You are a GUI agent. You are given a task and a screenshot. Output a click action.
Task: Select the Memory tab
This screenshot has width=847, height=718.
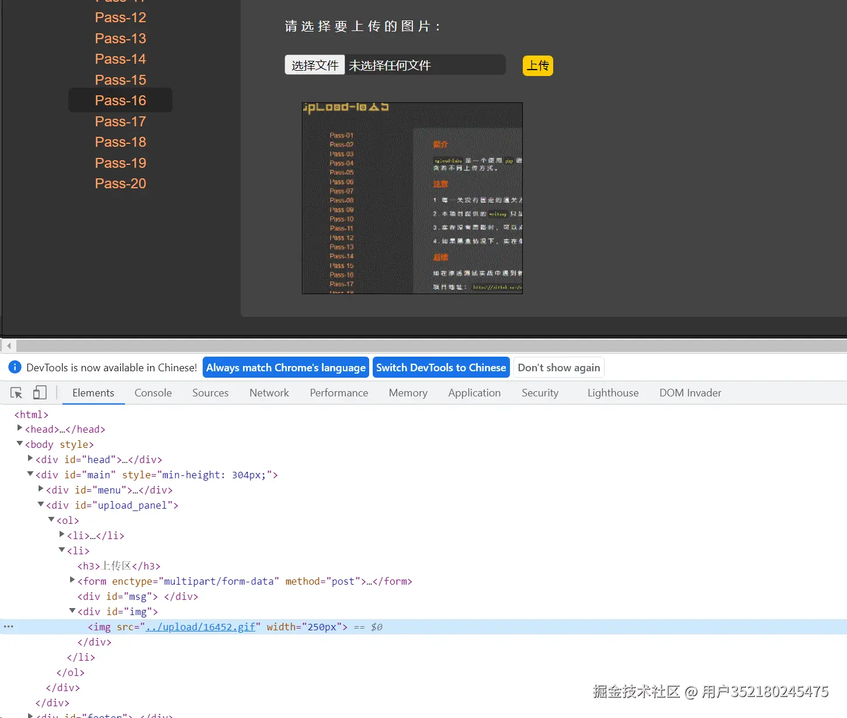tap(408, 393)
